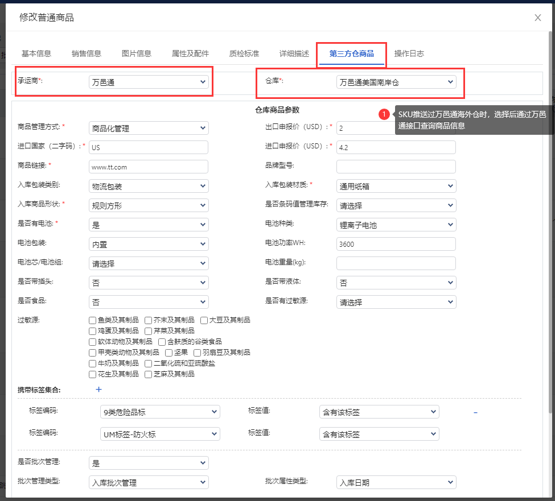The width and height of the screenshot is (555, 501).
Task: Open 入库包装材质 dropdown
Action: 396,186
